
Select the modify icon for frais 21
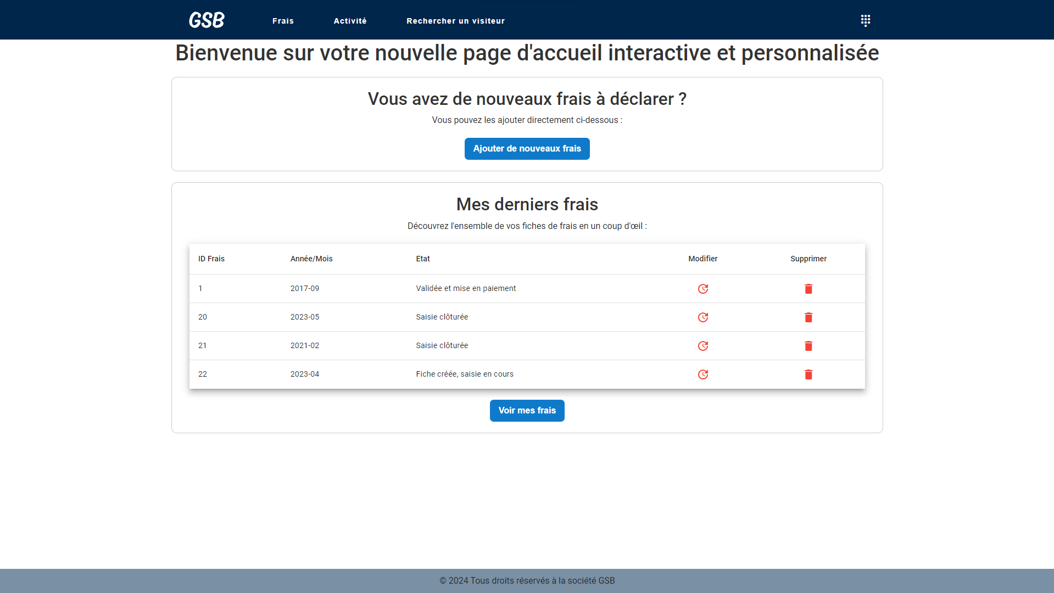click(703, 346)
